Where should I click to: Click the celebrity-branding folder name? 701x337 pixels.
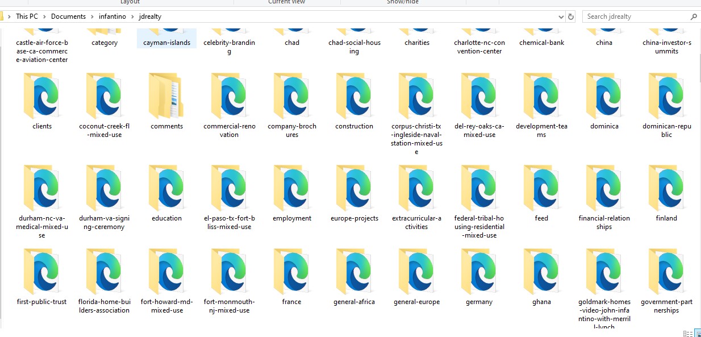[x=229, y=47]
